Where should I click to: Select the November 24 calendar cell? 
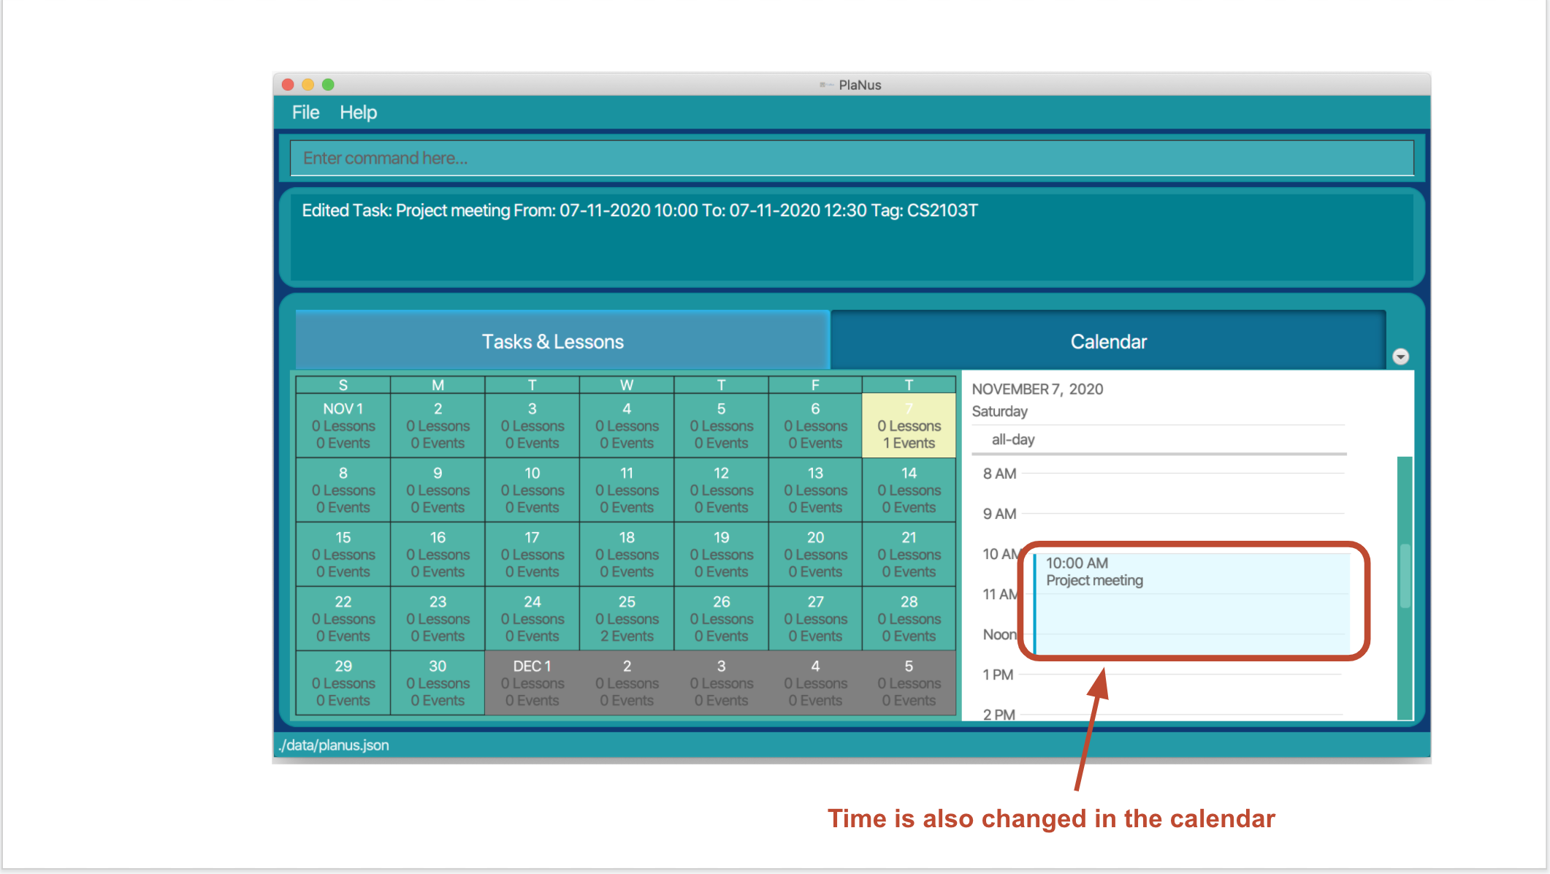(x=532, y=618)
